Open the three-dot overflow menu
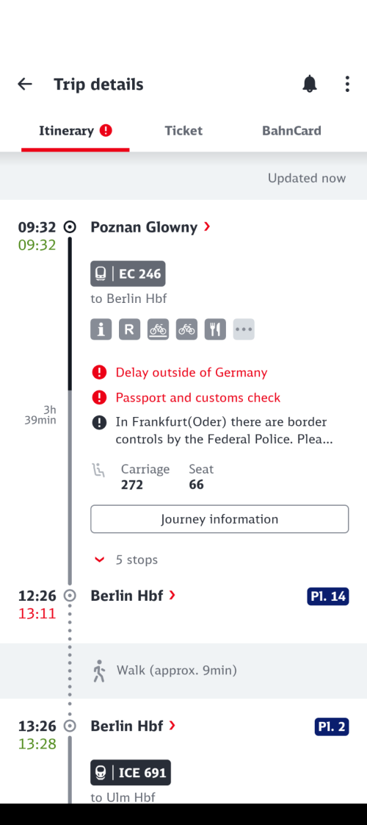Screen dimensions: 367x825 click(x=347, y=84)
